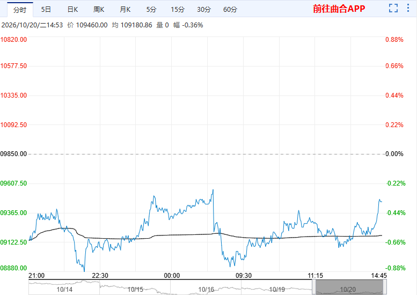Click the 10/15 date in range navigator
Image resolution: width=417 pixels, height=295 pixels.
[x=135, y=290]
